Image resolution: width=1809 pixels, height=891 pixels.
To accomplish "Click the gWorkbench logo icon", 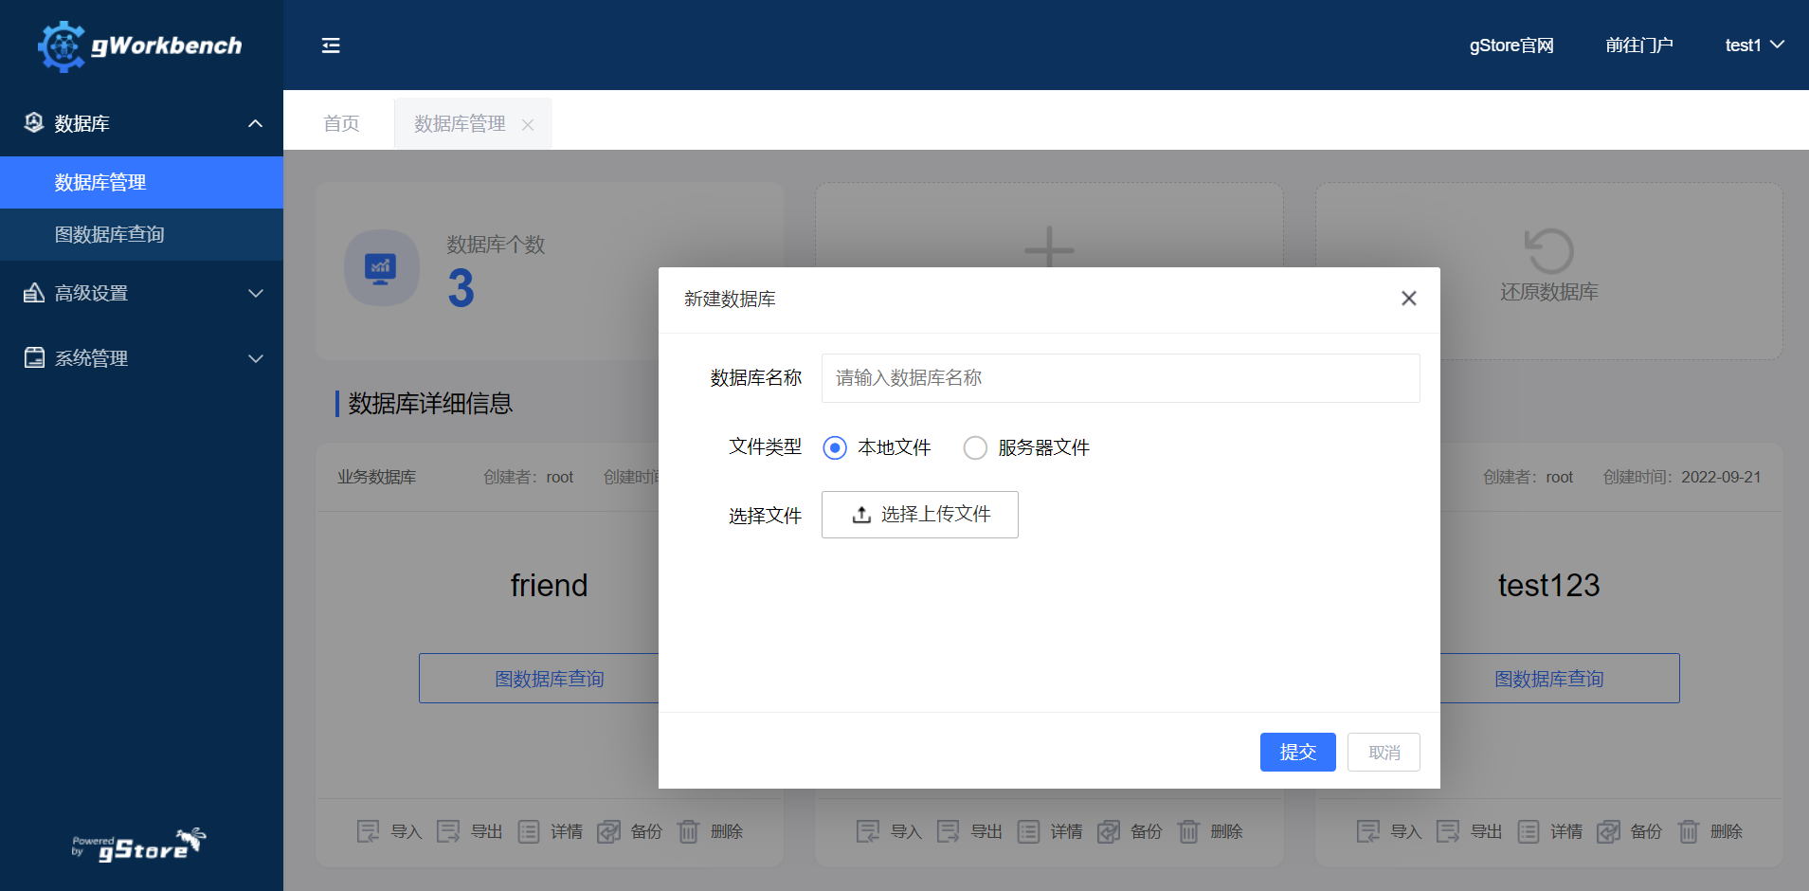I will [x=62, y=45].
